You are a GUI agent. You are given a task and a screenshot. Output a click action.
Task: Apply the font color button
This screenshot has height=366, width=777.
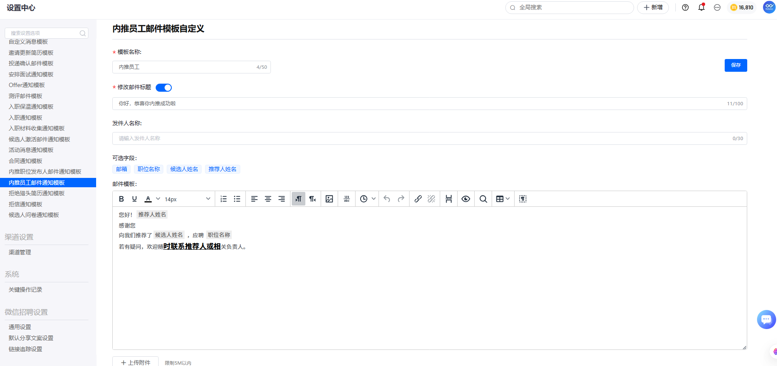point(148,199)
